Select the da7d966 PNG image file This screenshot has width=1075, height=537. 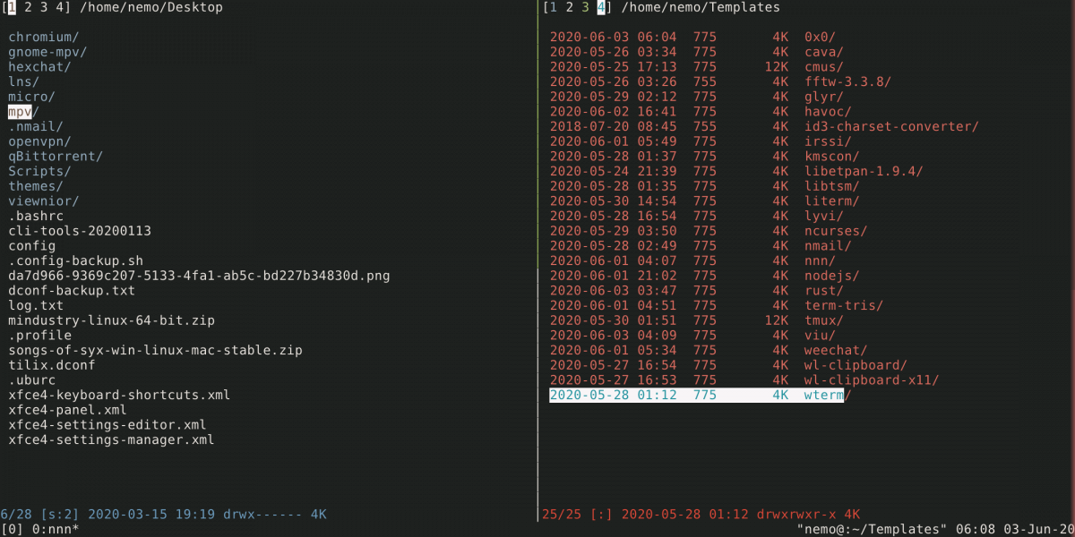pos(199,276)
